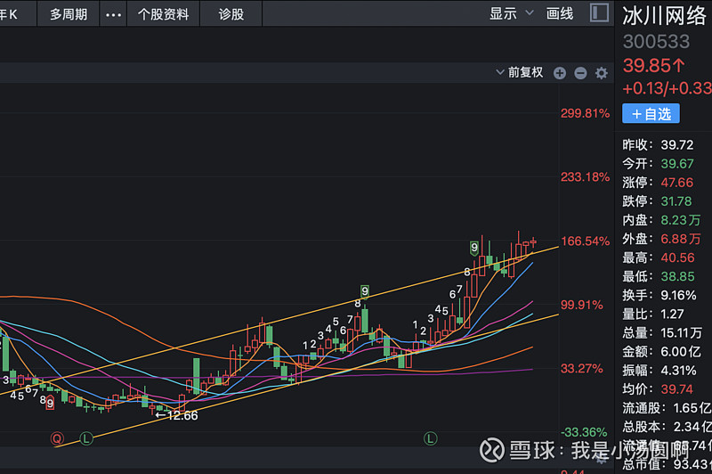Zoom in chart with plus icon
Viewport: 712px width, 474px height.
tap(560, 73)
